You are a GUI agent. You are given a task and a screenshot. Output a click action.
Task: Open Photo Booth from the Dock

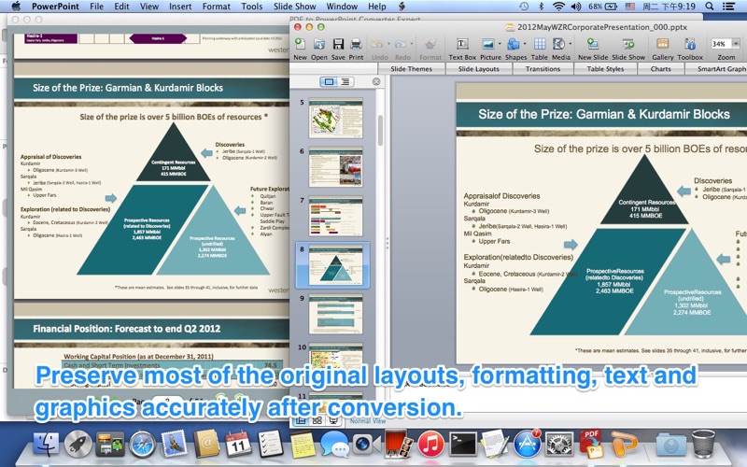pyautogui.click(x=399, y=445)
